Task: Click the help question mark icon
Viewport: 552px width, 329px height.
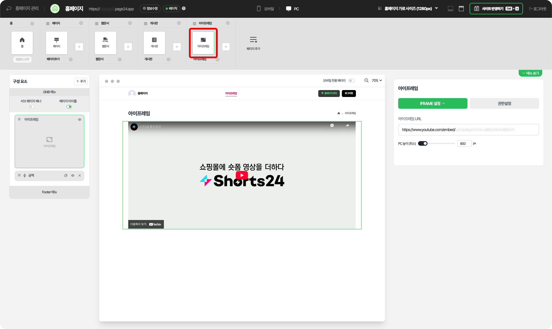Action: pos(184,8)
